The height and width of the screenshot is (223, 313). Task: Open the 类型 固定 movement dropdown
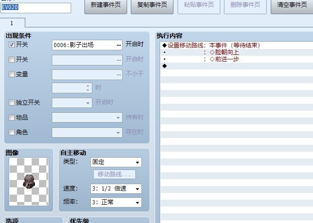(116, 162)
